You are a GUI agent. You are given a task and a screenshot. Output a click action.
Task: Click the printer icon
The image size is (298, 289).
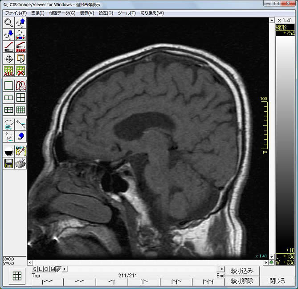[x=21, y=163]
